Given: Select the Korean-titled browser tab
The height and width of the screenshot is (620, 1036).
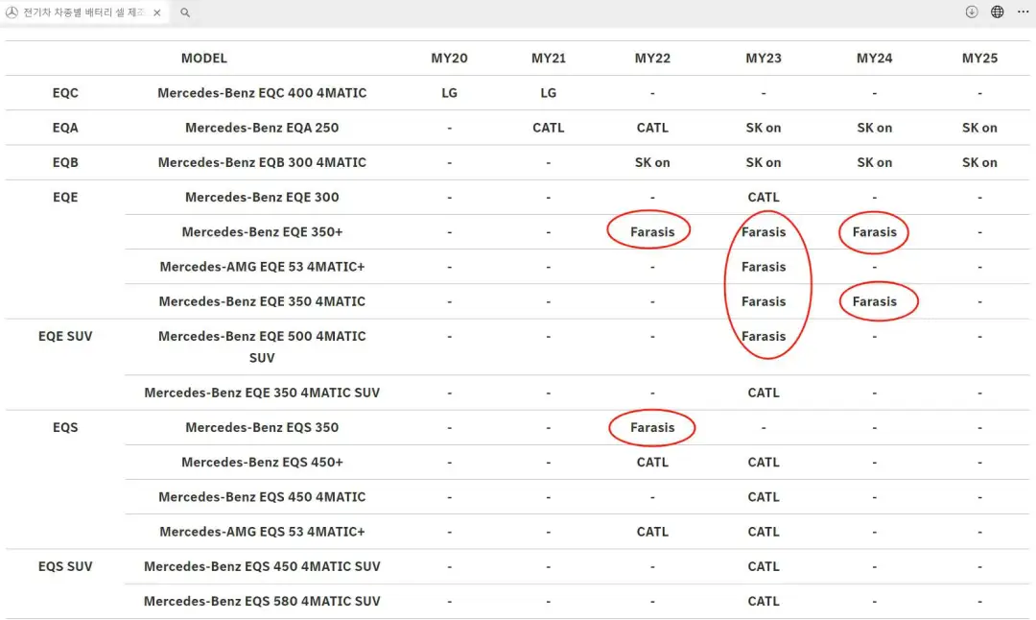Looking at the screenshot, I should [x=84, y=12].
